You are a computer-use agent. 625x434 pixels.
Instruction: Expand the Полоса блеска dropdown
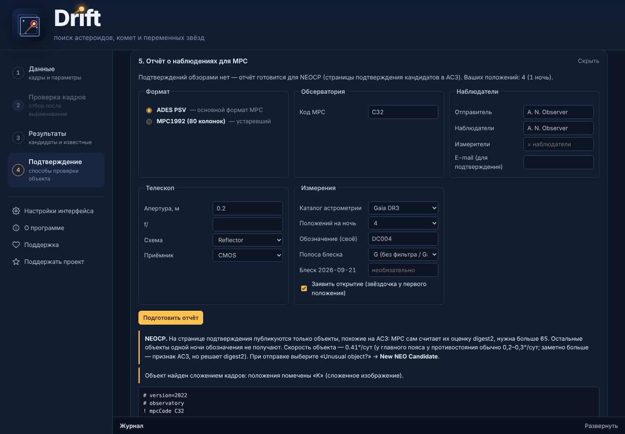(x=403, y=254)
